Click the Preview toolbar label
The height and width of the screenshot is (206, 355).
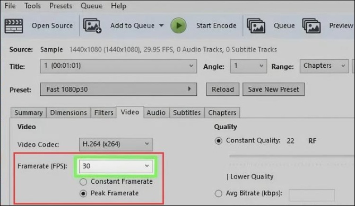(341, 25)
